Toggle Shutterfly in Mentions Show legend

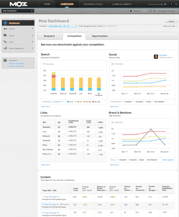[x=132, y=160]
